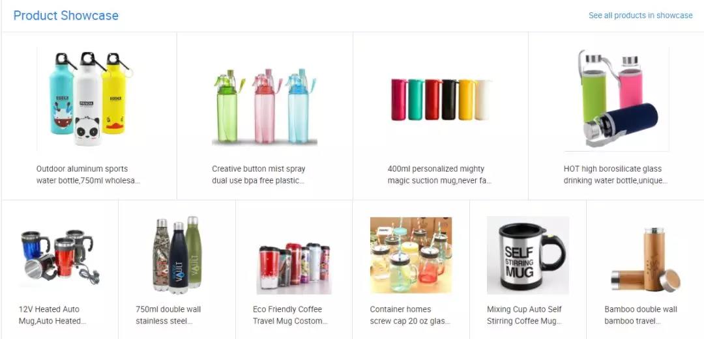
Task: Open '400ml personalized mighty magic suction mug' title
Action: (x=439, y=175)
